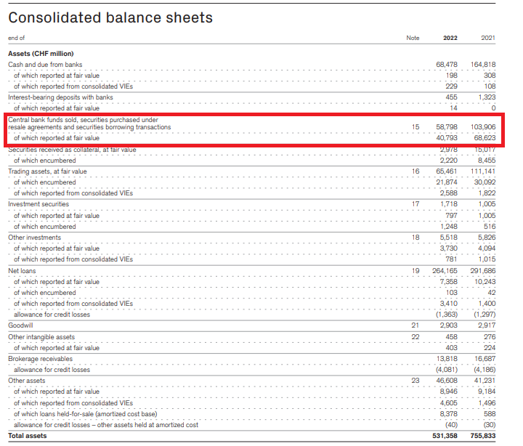
Task: Select 'Cash and due from banks' row label
Action: [45, 65]
